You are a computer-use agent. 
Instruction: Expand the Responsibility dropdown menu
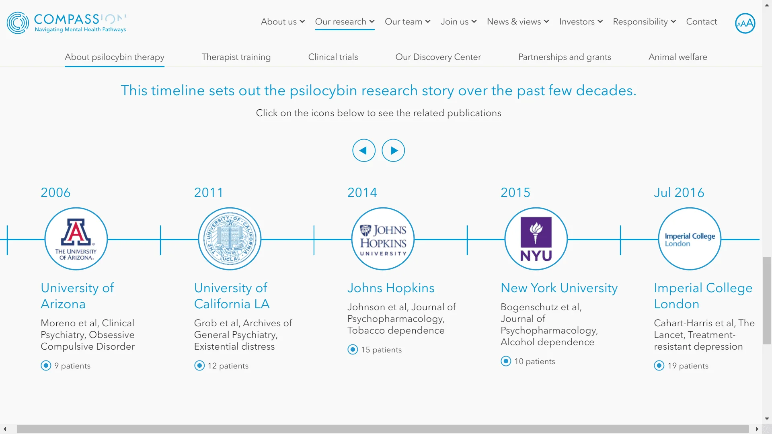click(644, 22)
